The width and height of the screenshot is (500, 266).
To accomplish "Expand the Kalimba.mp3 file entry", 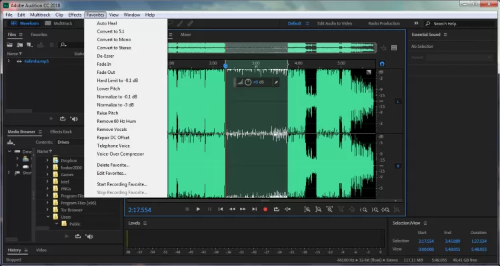I will click(x=9, y=61).
